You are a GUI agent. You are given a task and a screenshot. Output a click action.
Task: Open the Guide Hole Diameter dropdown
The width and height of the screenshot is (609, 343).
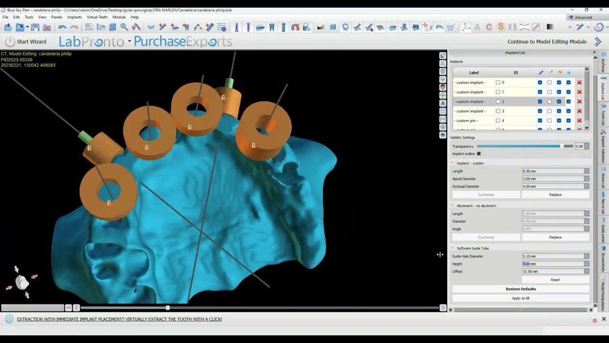[x=586, y=256]
